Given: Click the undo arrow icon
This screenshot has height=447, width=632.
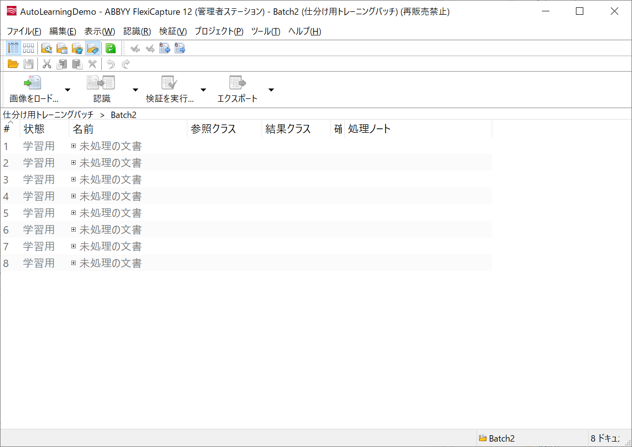Looking at the screenshot, I should click(x=111, y=64).
